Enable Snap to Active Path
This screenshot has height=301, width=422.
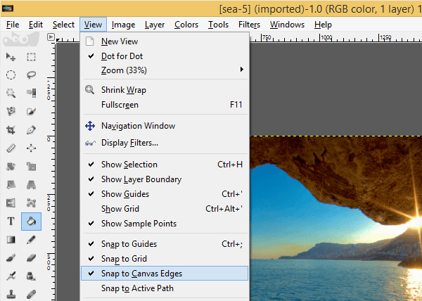click(165, 288)
